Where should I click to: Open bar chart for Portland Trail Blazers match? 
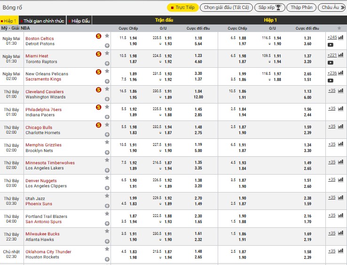click(x=341, y=216)
